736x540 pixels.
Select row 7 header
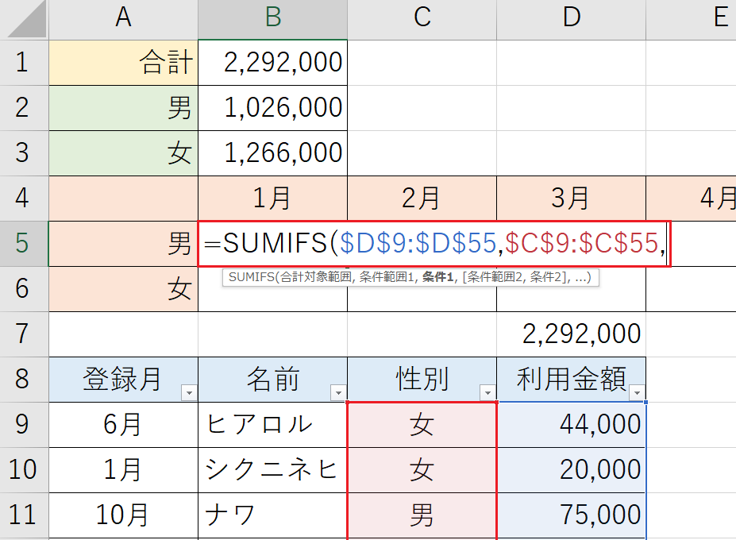click(25, 334)
